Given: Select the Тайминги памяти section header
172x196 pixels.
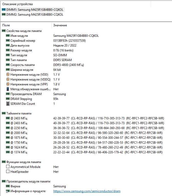Looking at the screenshot, I should coord(19,113).
